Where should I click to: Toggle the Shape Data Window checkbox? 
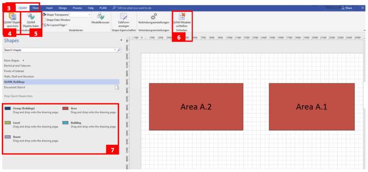(x=44, y=20)
